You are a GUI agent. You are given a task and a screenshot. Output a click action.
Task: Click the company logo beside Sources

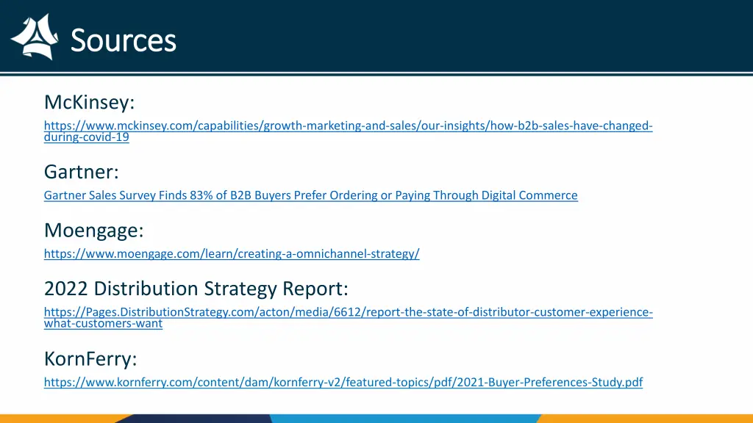click(35, 37)
